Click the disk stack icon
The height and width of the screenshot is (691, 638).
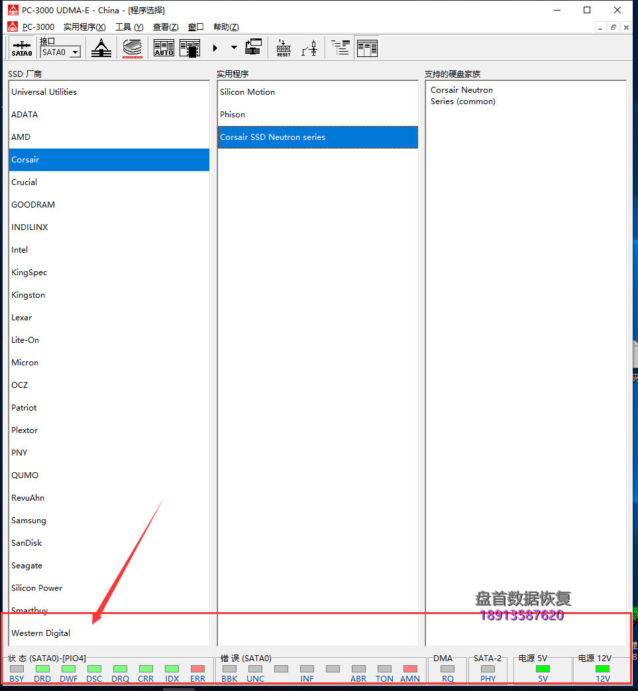pos(133,48)
